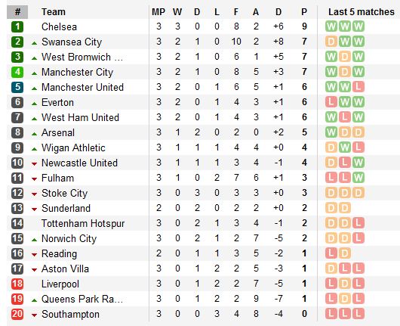The width and height of the screenshot is (400, 326).
Task: Click Liverpool's red position badge 18
Action: coord(17,284)
